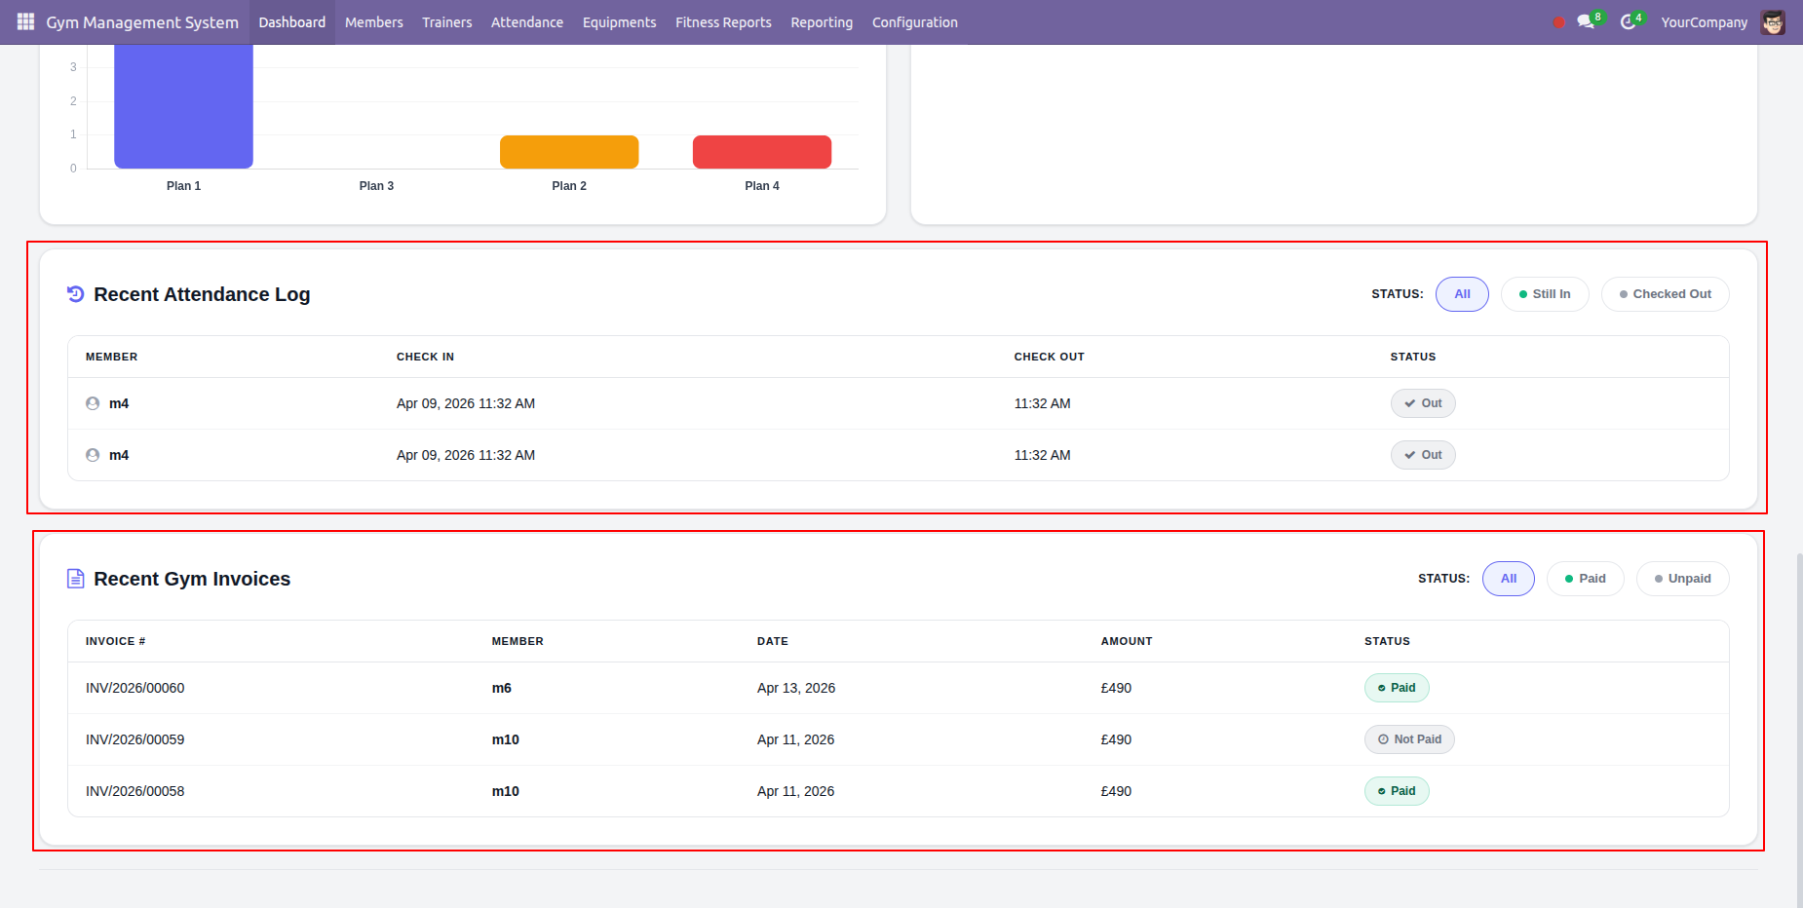Filter attendance log by Checked Out
Image resolution: width=1803 pixels, height=908 pixels.
[x=1665, y=294]
